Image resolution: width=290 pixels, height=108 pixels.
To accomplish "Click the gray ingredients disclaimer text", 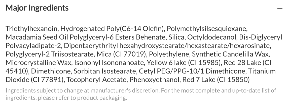I will (141, 94).
